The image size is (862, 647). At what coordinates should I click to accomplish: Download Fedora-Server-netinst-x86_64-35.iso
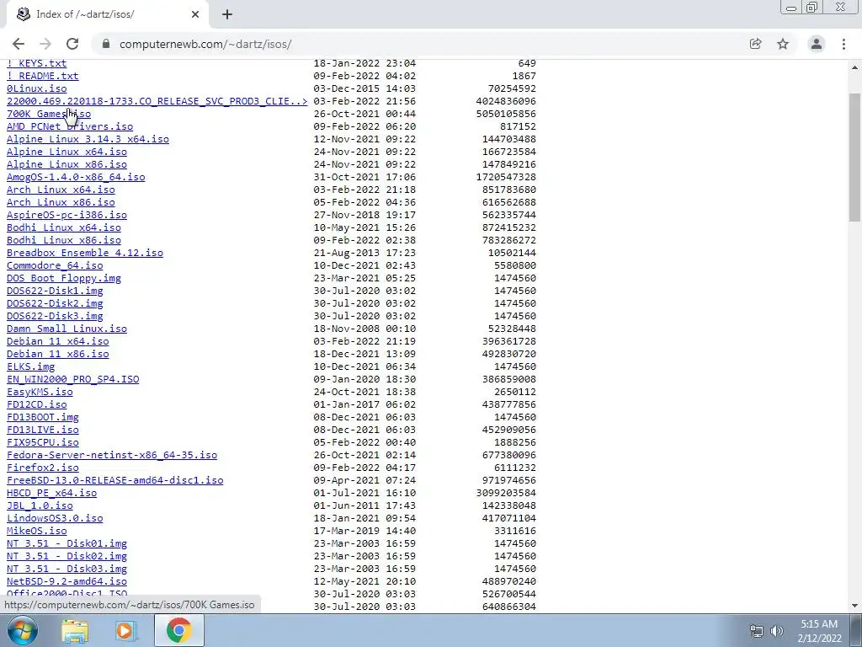pos(112,456)
